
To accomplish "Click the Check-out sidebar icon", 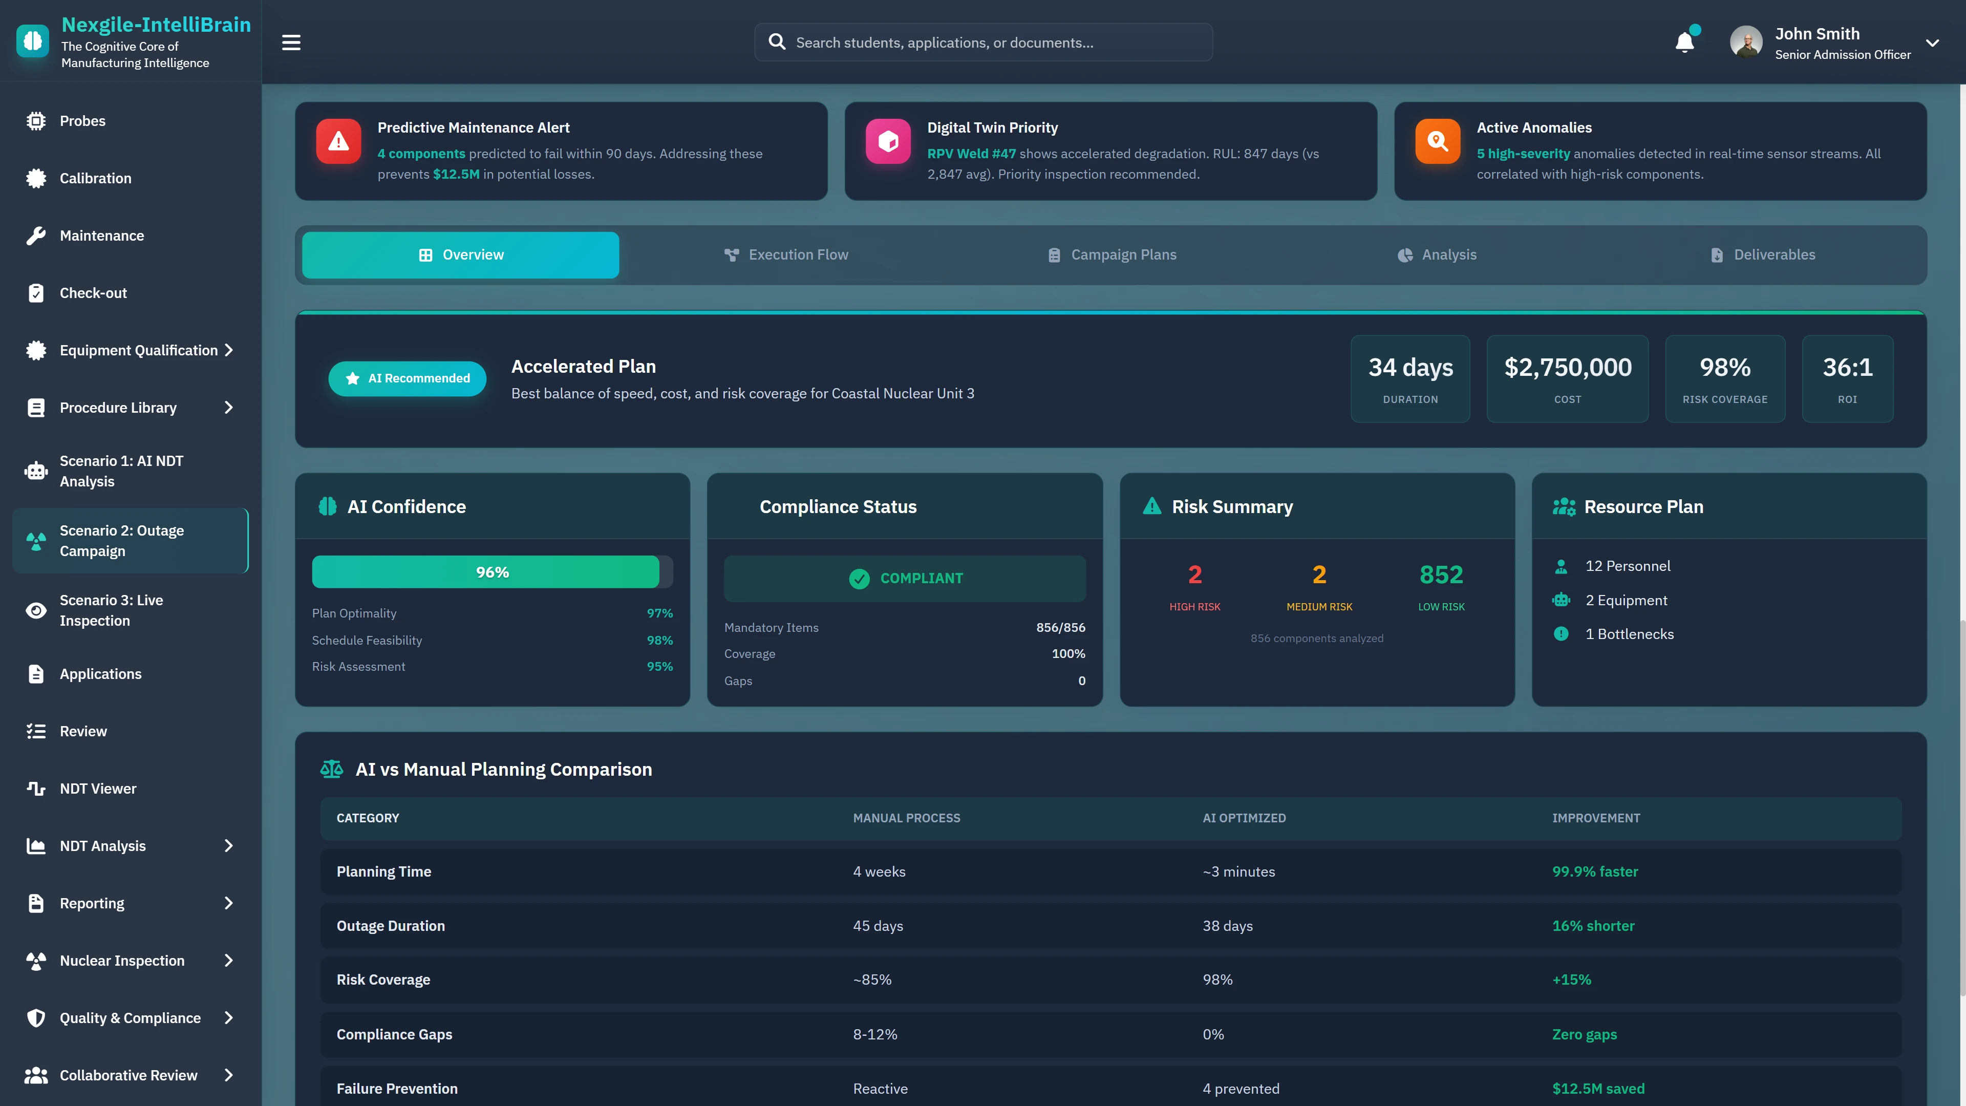I will point(36,292).
